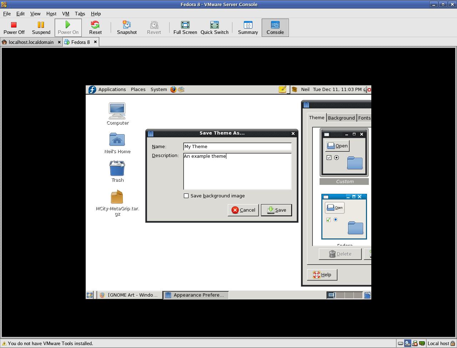Click the Save button
Image resolution: width=457 pixels, height=348 pixels.
click(x=276, y=210)
